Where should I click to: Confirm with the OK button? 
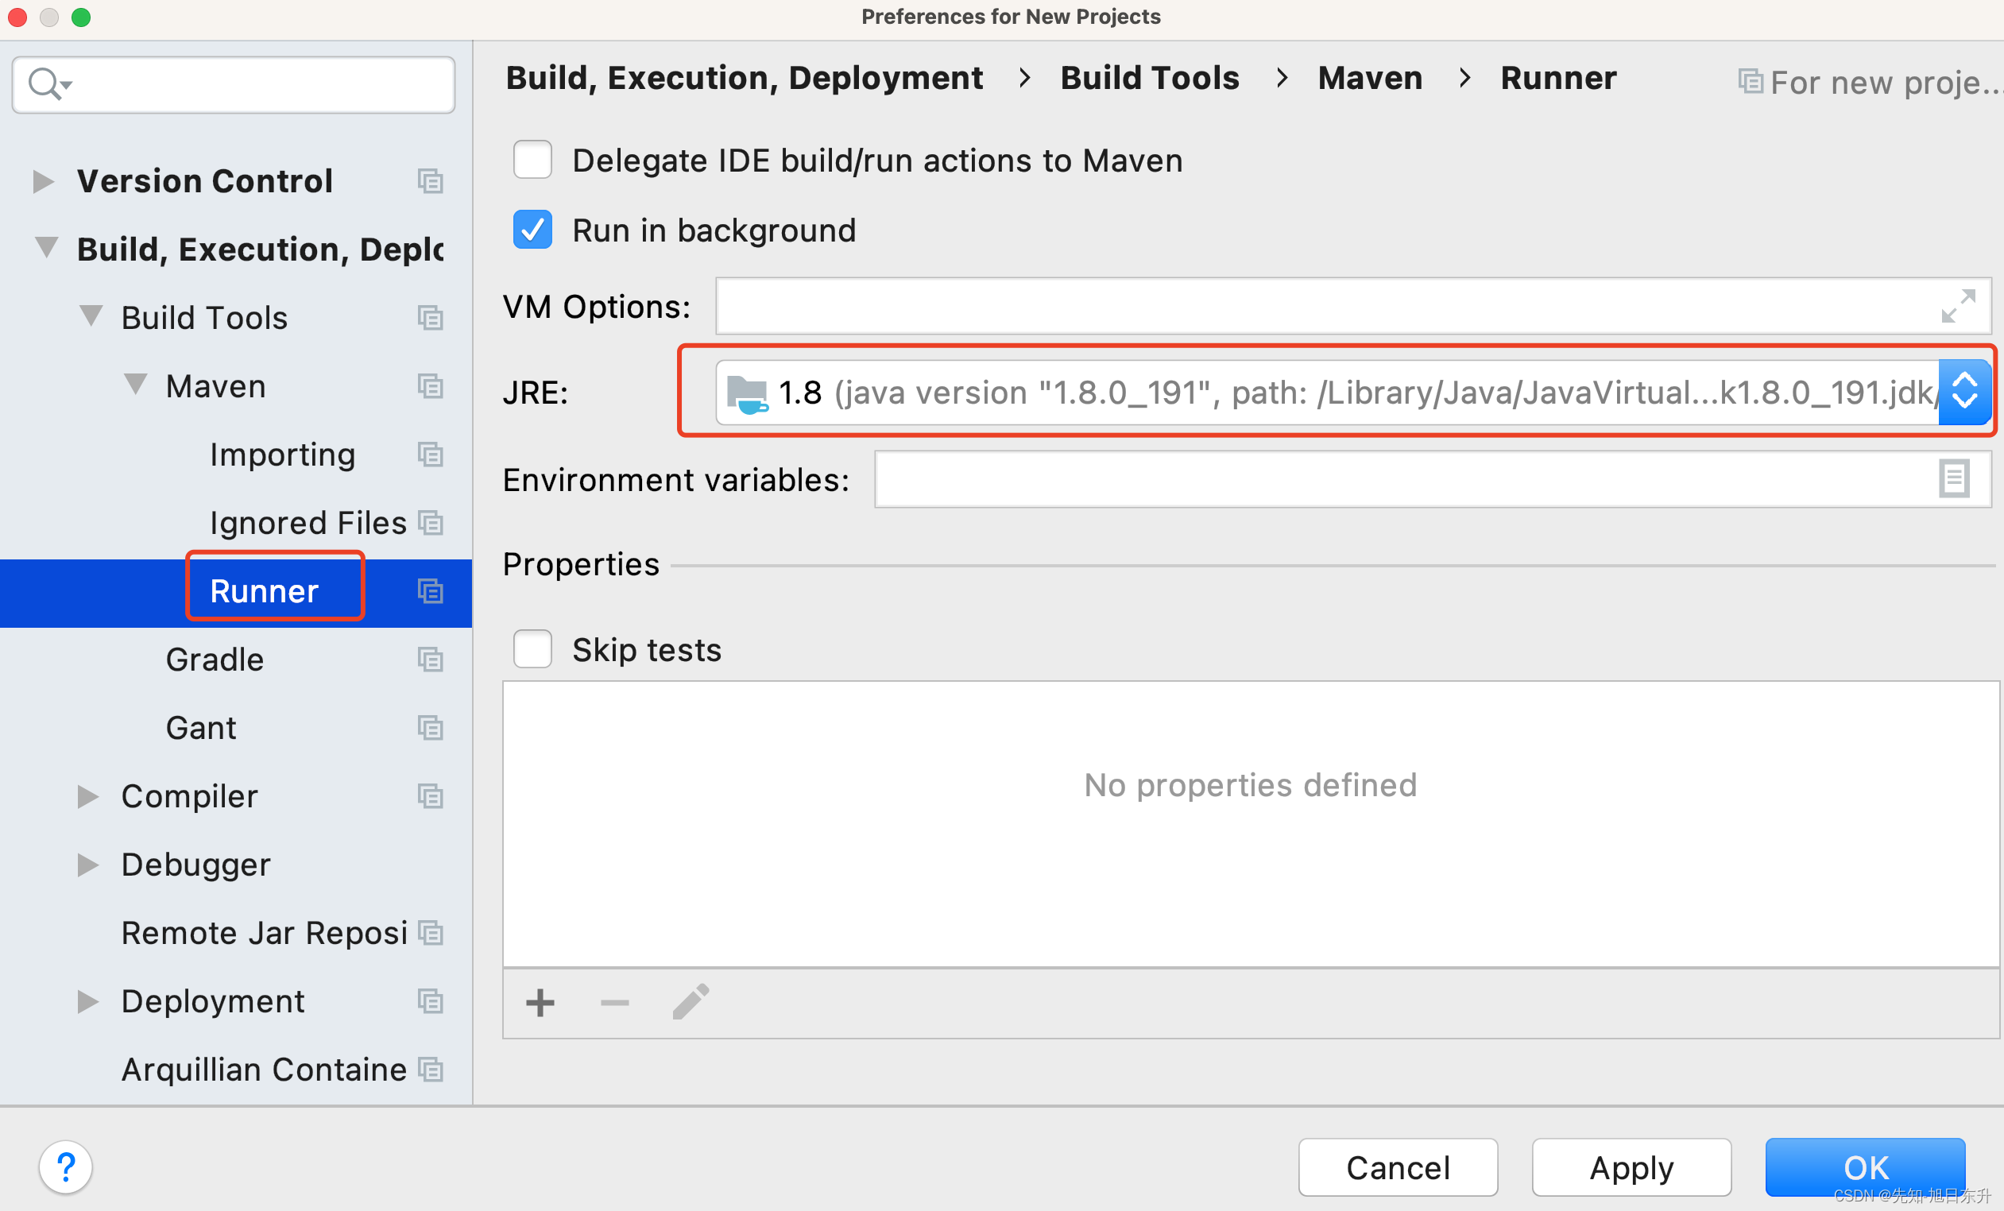coord(1864,1167)
